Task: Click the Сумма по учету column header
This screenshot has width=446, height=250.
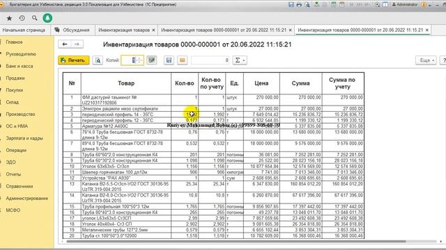Action: coord(343,83)
